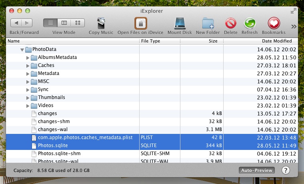Select 'changes-shm' file name
Viewport: 304px width, 184px height.
[x=54, y=121]
